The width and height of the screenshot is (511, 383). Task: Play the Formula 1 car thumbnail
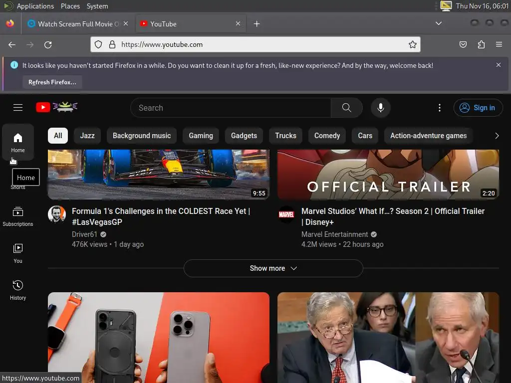[x=158, y=174]
